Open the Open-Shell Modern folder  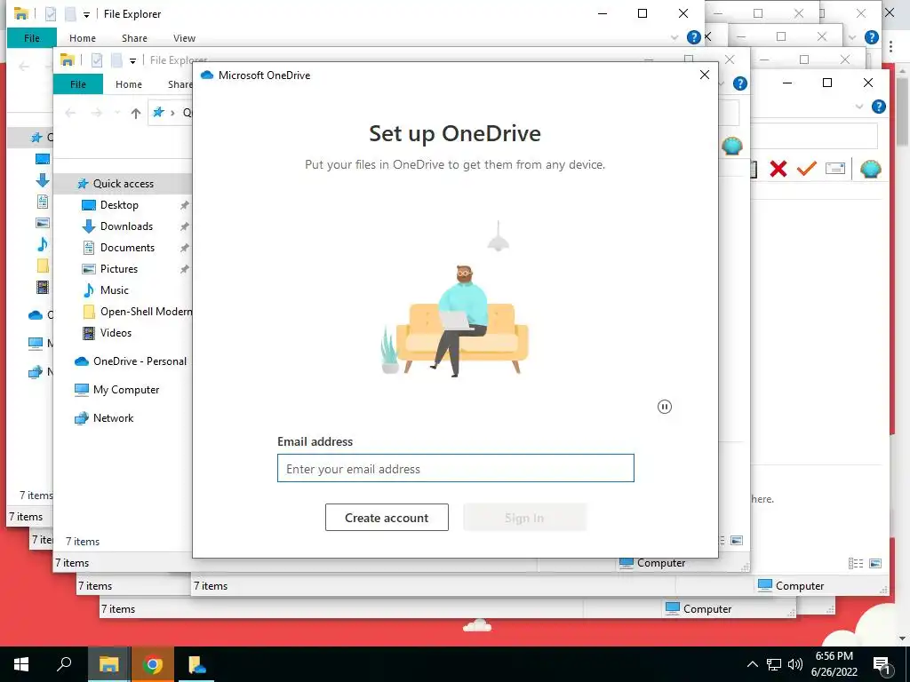tap(146, 312)
